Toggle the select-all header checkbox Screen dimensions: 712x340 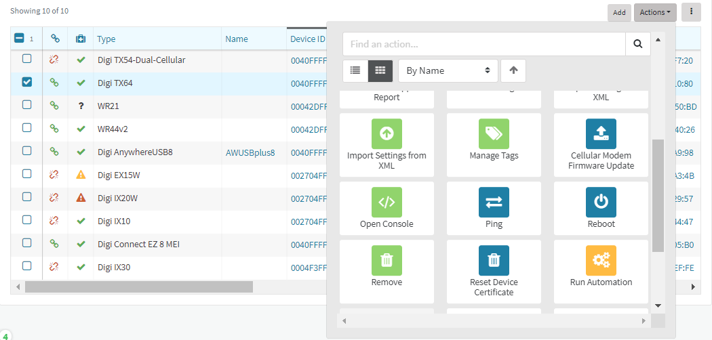coord(19,39)
